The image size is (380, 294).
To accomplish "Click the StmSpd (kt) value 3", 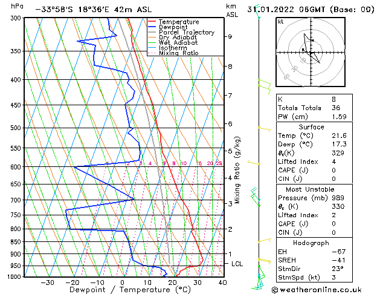I will (333, 277).
